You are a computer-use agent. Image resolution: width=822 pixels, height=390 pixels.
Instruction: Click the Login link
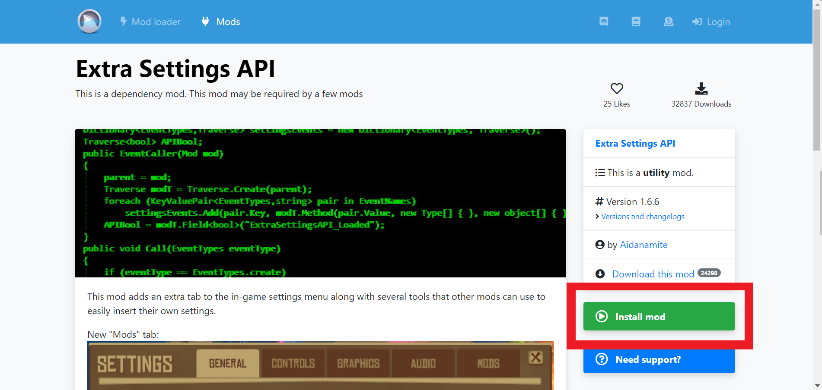(x=711, y=22)
